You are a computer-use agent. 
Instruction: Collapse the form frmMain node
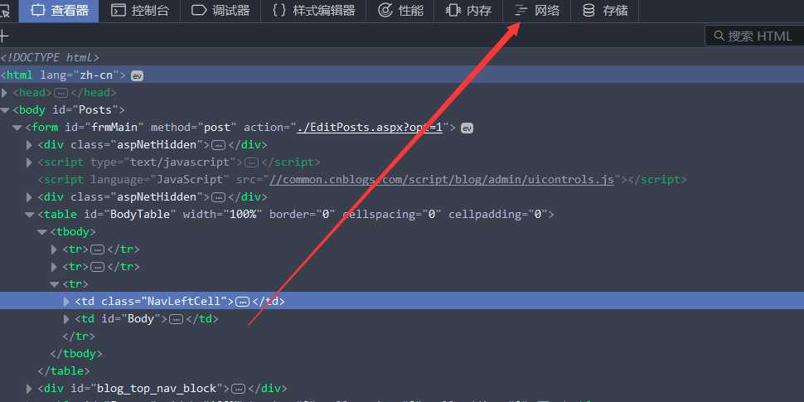[17, 128]
